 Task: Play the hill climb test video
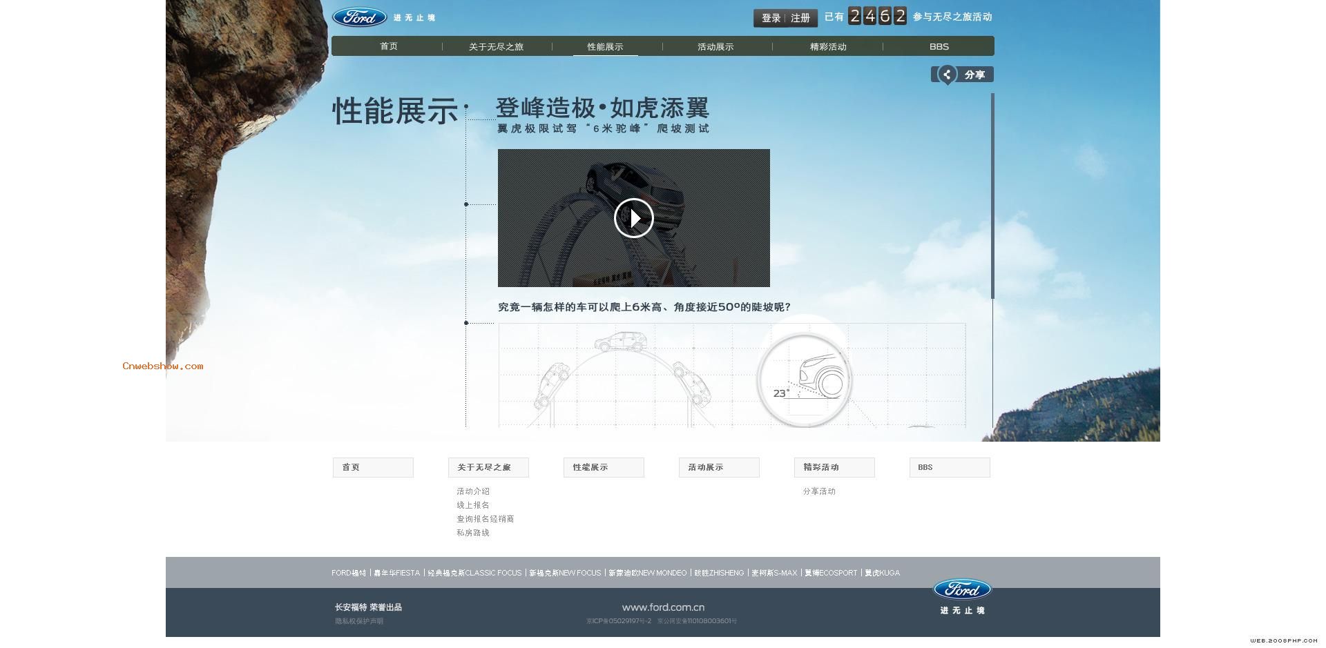(x=633, y=218)
